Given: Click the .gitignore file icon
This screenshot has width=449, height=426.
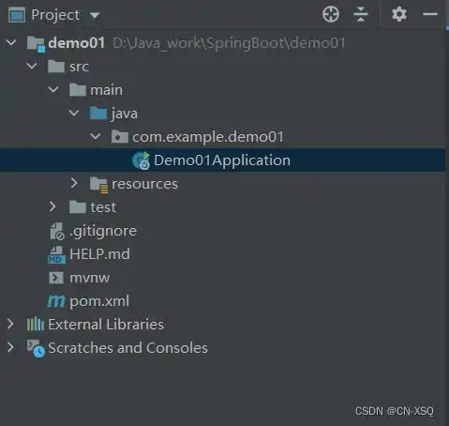Looking at the screenshot, I should (x=57, y=231).
